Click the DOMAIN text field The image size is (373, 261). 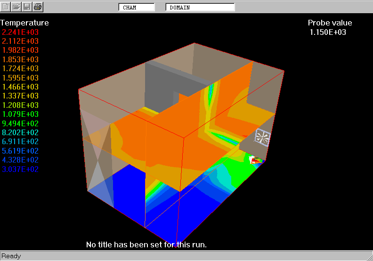(200, 7)
